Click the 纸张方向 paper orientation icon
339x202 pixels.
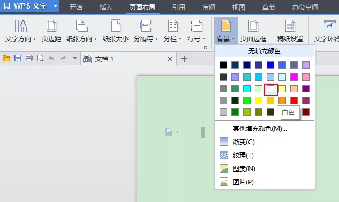[x=81, y=26]
